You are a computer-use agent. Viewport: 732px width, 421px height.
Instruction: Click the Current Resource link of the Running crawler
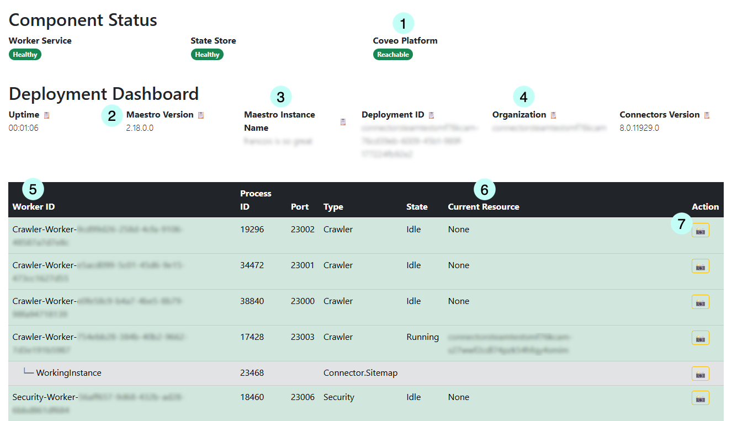pos(508,343)
